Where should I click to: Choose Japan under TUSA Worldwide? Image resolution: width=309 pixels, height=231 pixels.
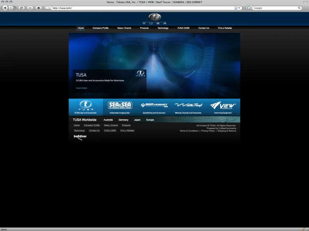pyautogui.click(x=137, y=120)
